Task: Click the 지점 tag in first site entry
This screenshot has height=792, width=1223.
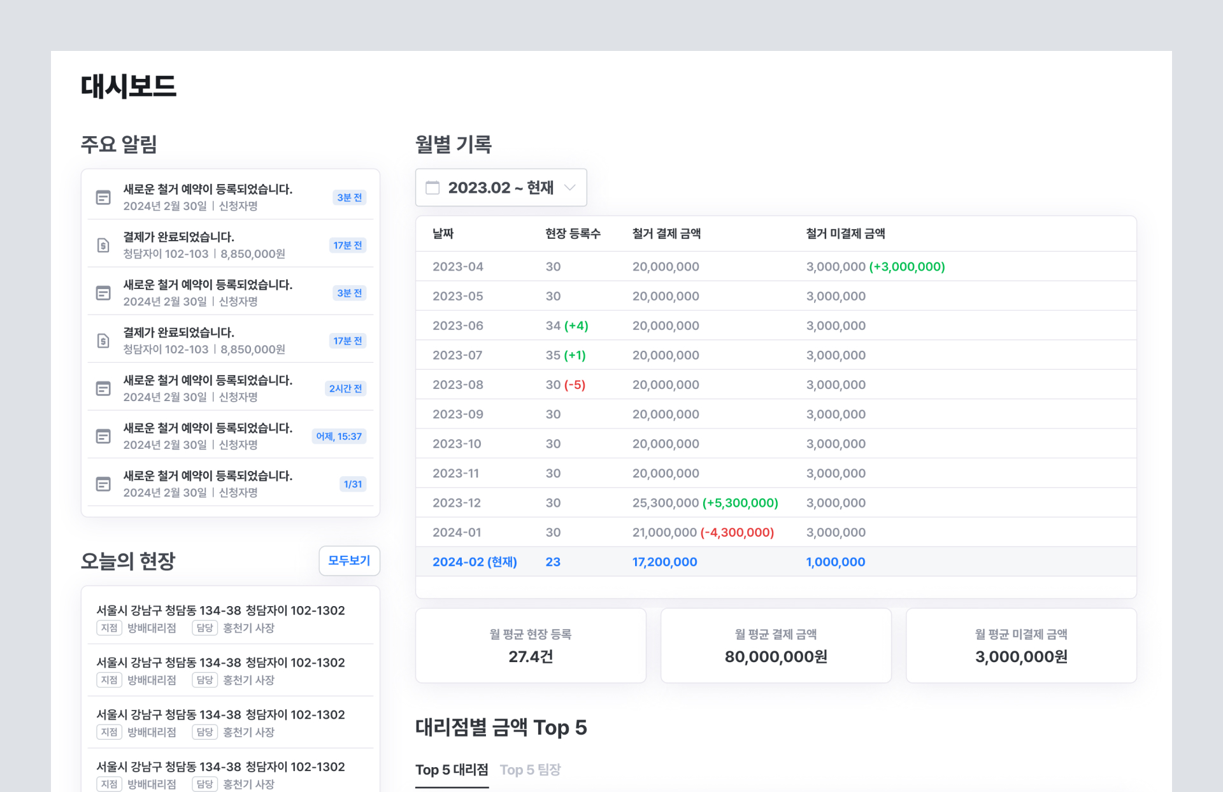Action: 109,628
